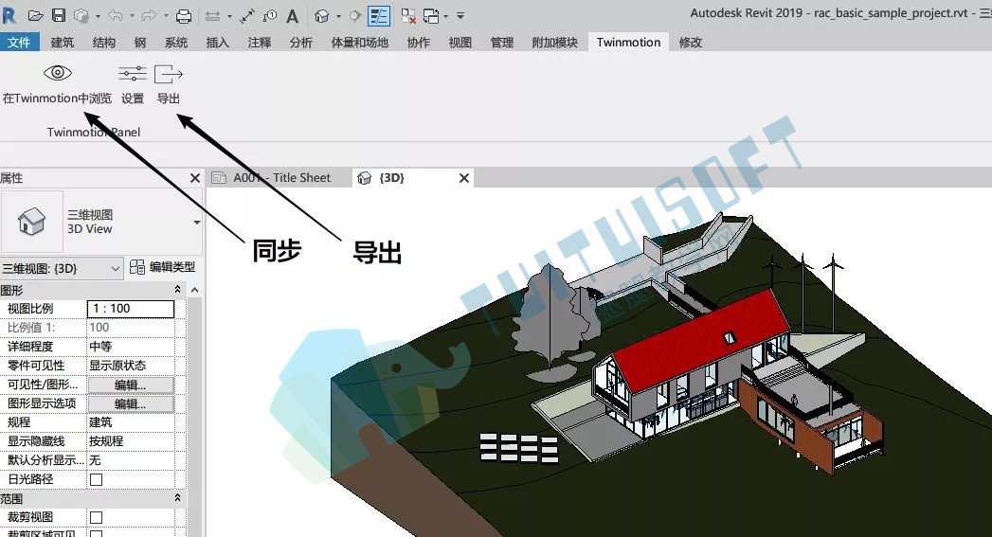Switch to the 附加模块 ribbon tab
This screenshot has width=992, height=537.
coord(555,43)
